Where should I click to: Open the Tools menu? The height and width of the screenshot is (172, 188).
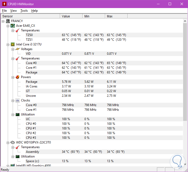point(24,11)
